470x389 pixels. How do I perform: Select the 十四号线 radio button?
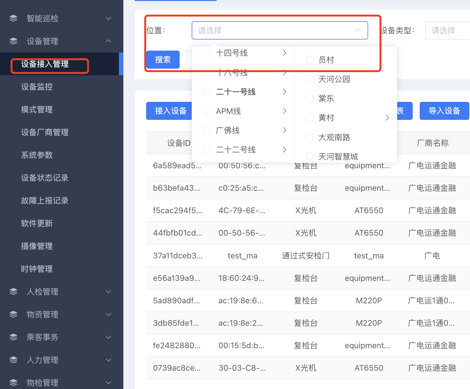(207, 53)
